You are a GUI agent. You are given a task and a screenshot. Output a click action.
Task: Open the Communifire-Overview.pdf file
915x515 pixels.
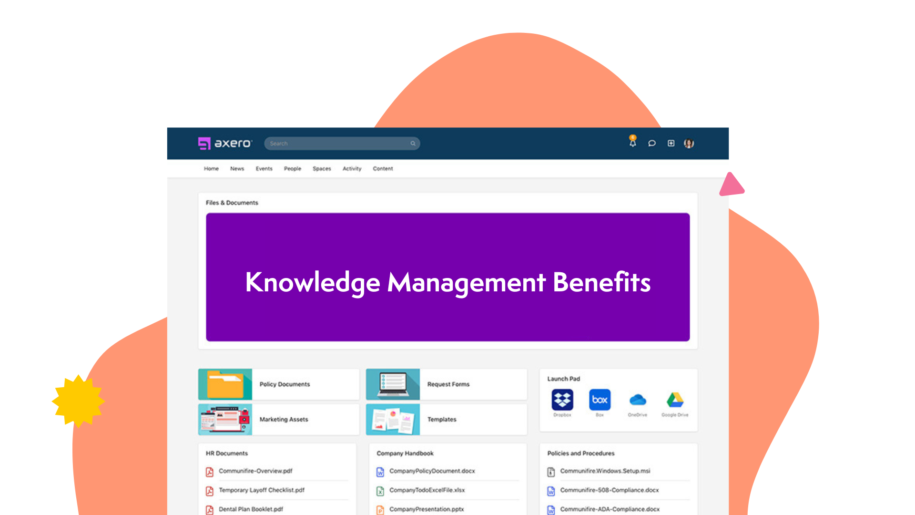point(255,471)
